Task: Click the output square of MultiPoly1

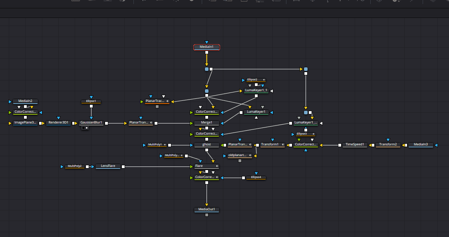Action: (169, 145)
